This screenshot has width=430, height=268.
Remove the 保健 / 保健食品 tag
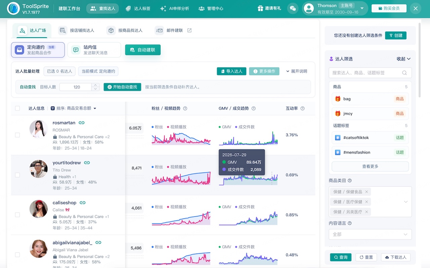pos(367,192)
